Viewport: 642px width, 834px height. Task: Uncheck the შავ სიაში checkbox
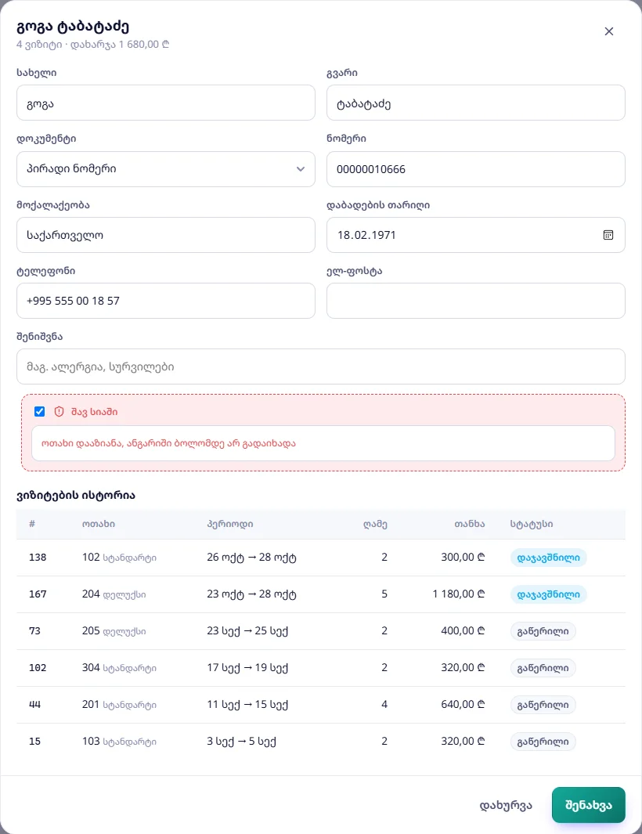point(39,412)
